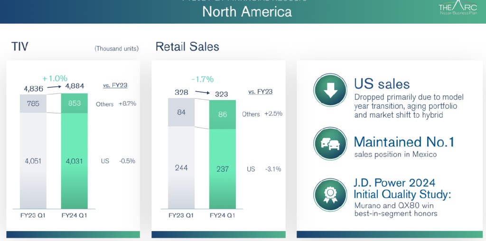
Task: Click the two-cars icon beside Maintained No.1
Action: point(330,144)
